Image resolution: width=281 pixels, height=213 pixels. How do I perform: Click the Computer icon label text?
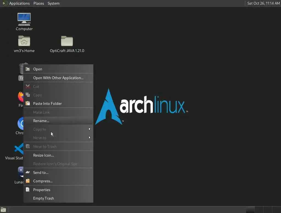point(24,29)
